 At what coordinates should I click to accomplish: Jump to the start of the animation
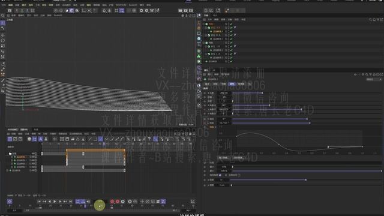[39, 202]
